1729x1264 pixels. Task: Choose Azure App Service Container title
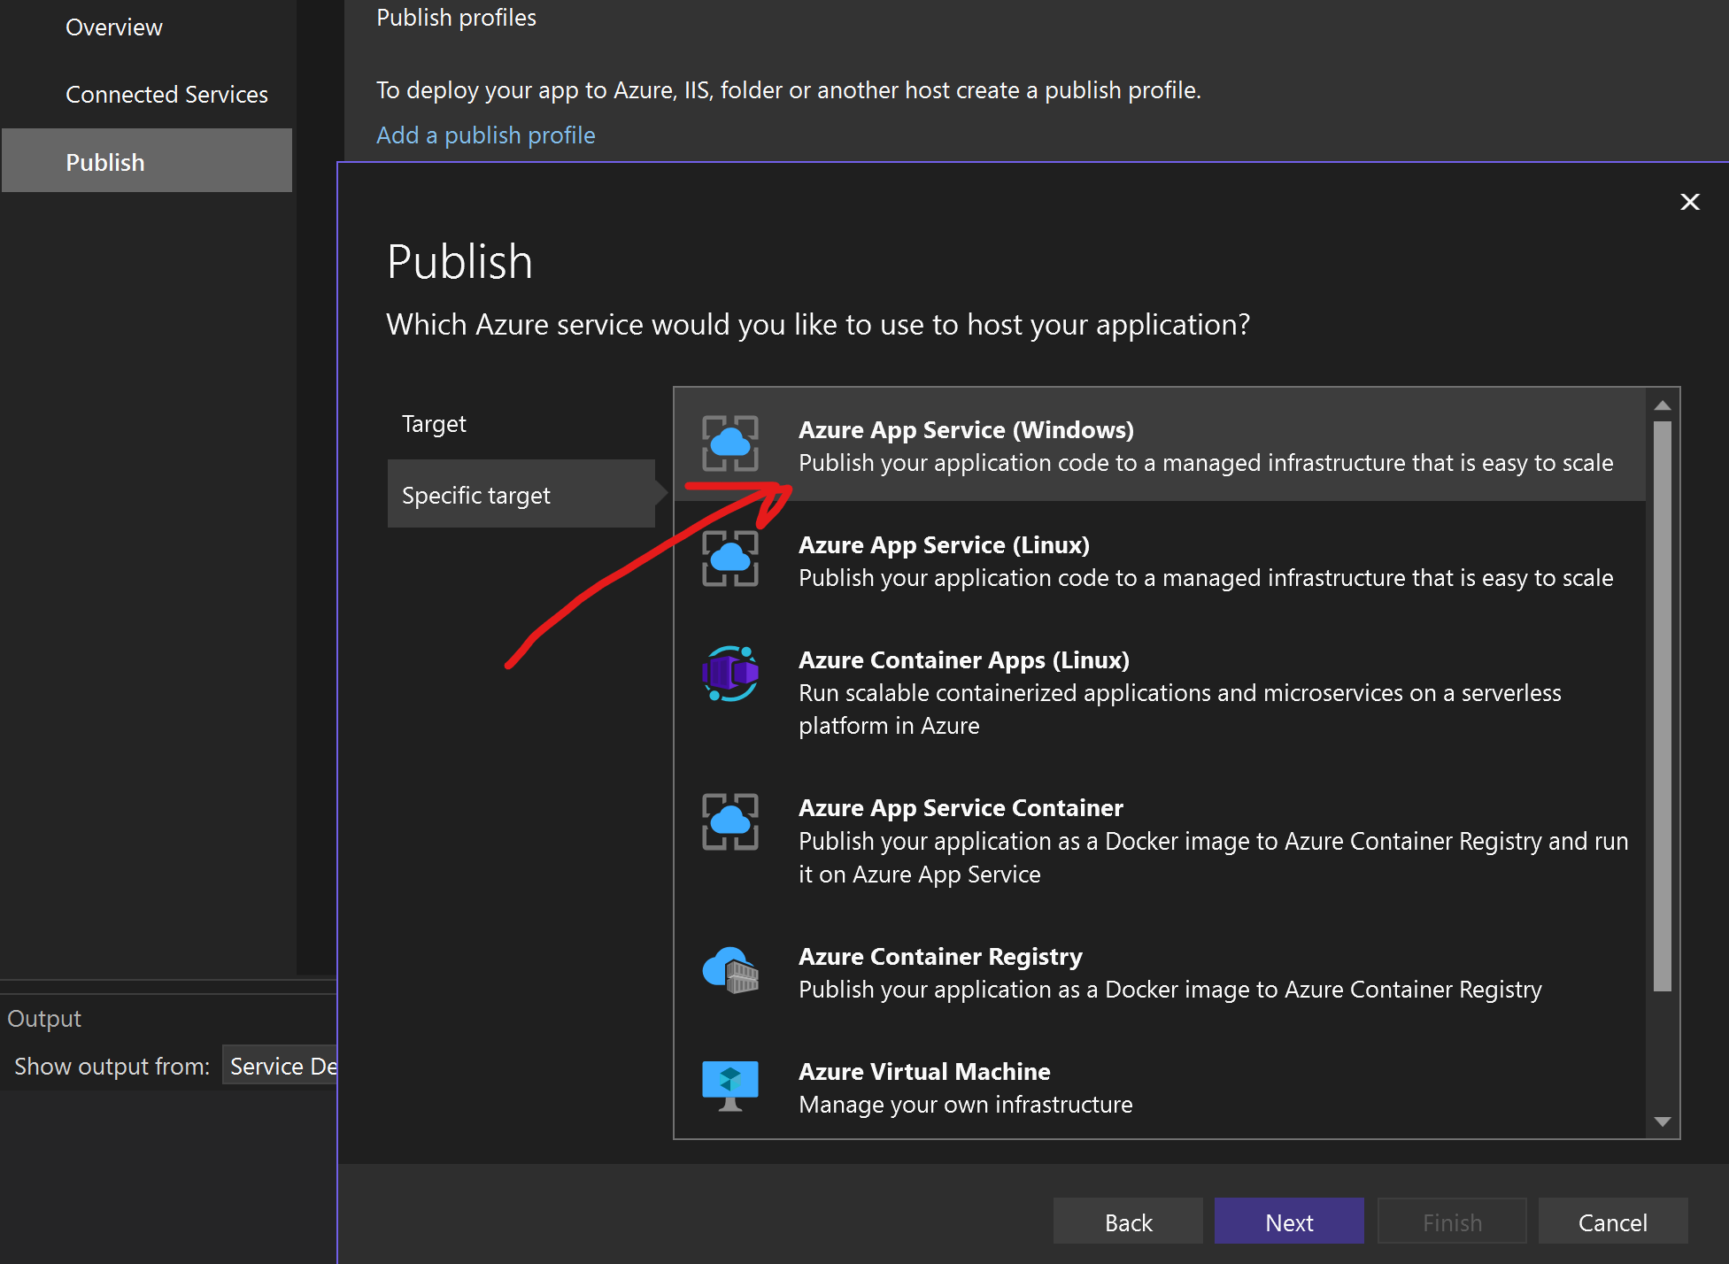tap(961, 807)
